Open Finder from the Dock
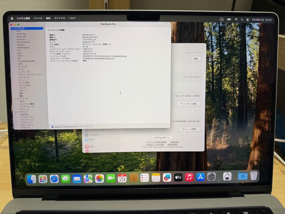Image resolution: width=285 pixels, height=214 pixels. click(x=32, y=179)
